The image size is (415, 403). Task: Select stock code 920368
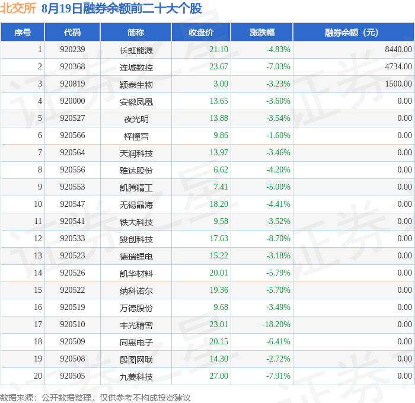[72, 67]
